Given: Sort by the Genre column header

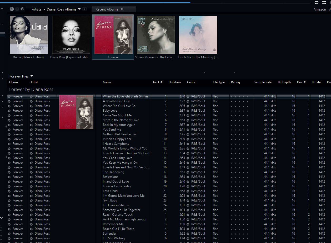Looking at the screenshot, I should tap(191, 82).
